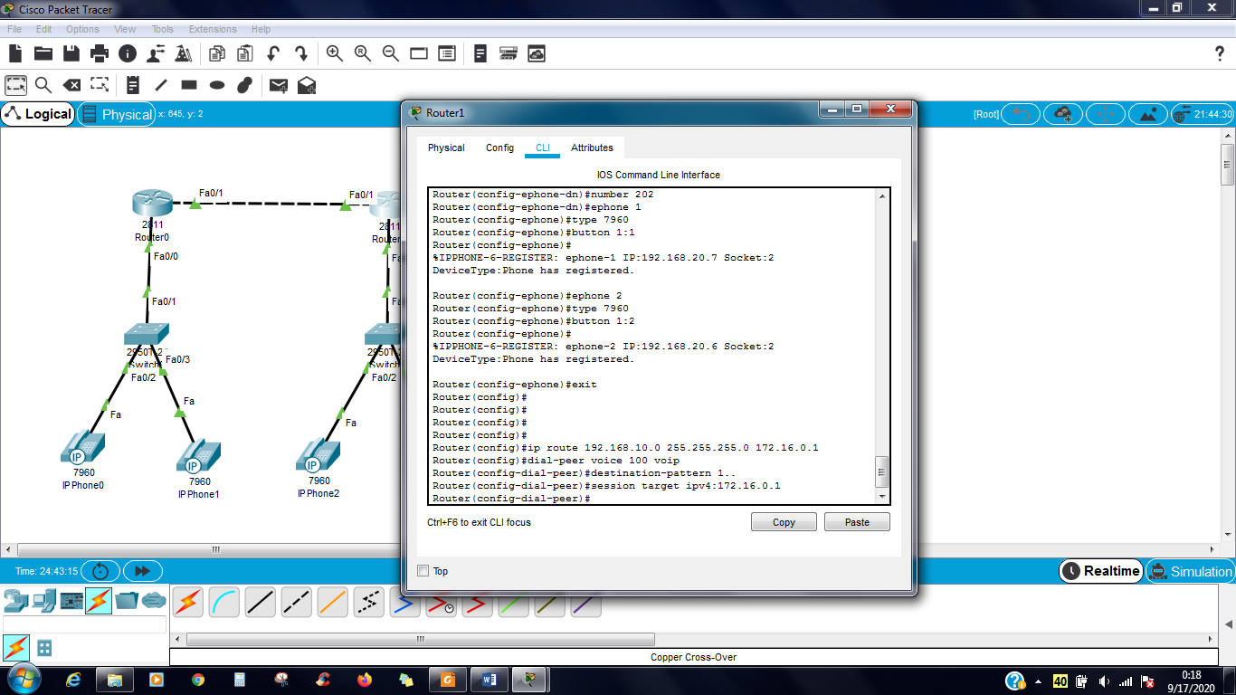Save the network with the floppy disk icon
Image resolution: width=1236 pixels, height=695 pixels.
click(x=71, y=53)
